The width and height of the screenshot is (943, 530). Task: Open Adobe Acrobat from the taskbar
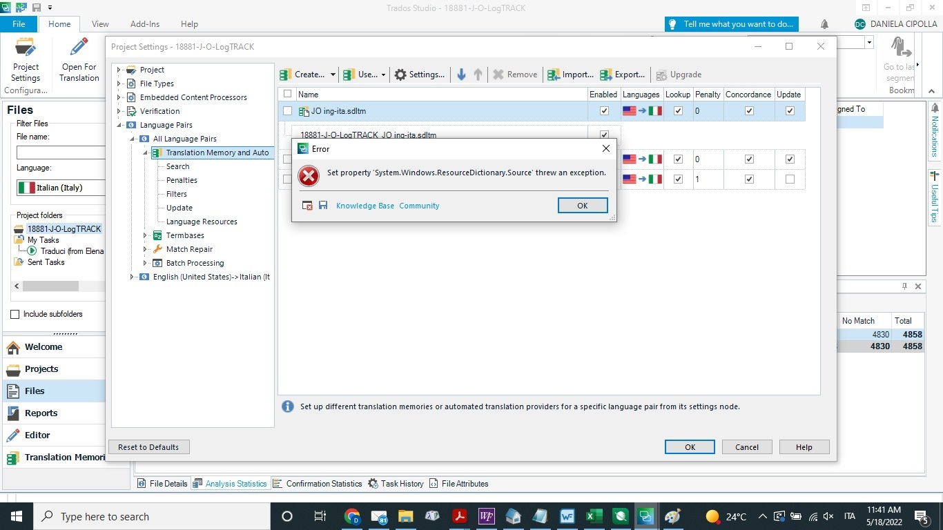coord(460,516)
